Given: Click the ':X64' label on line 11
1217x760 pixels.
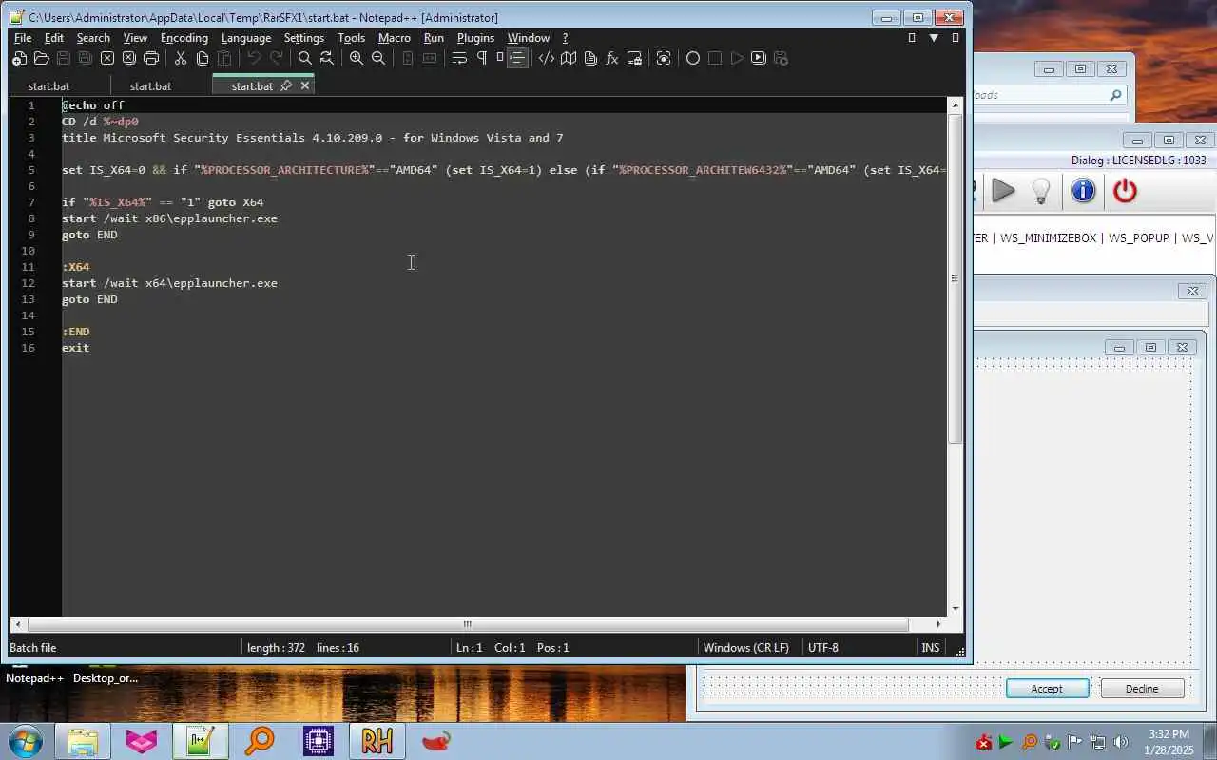Looking at the screenshot, I should click(x=76, y=267).
